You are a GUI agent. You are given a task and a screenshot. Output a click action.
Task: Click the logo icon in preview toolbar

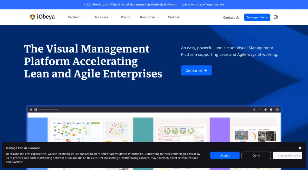click(36, 109)
